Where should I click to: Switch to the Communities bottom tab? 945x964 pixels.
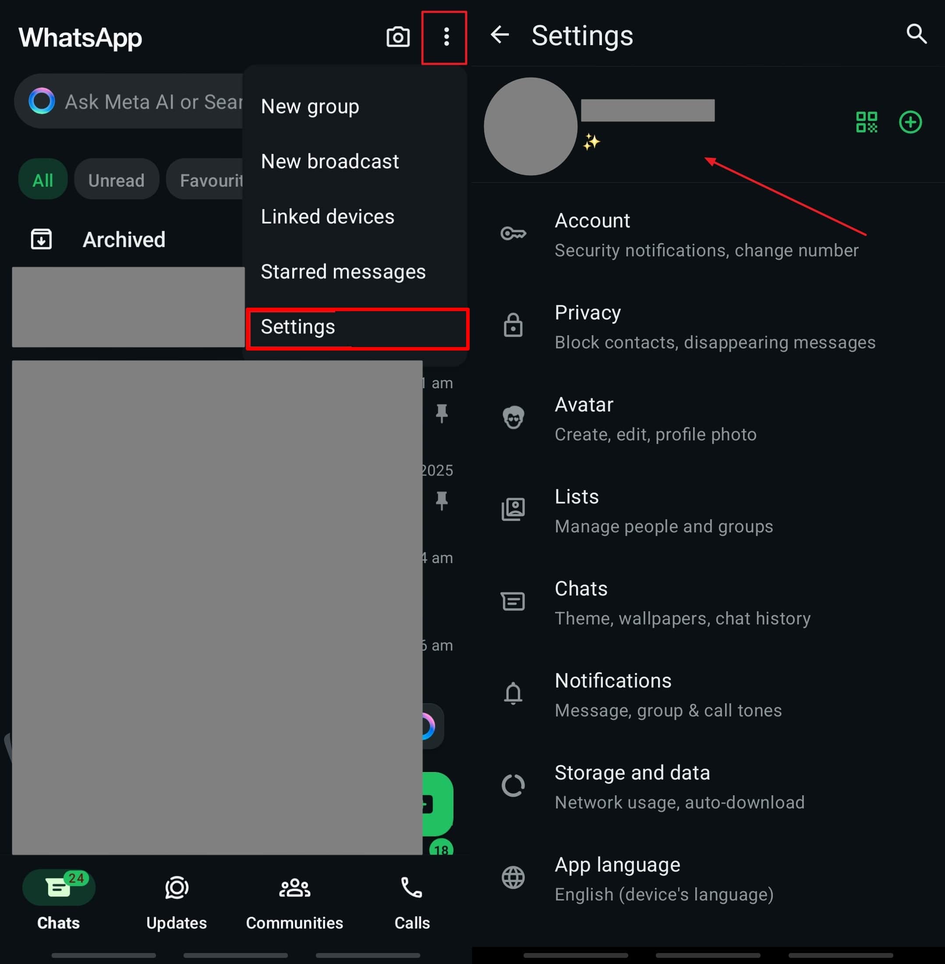pos(294,901)
